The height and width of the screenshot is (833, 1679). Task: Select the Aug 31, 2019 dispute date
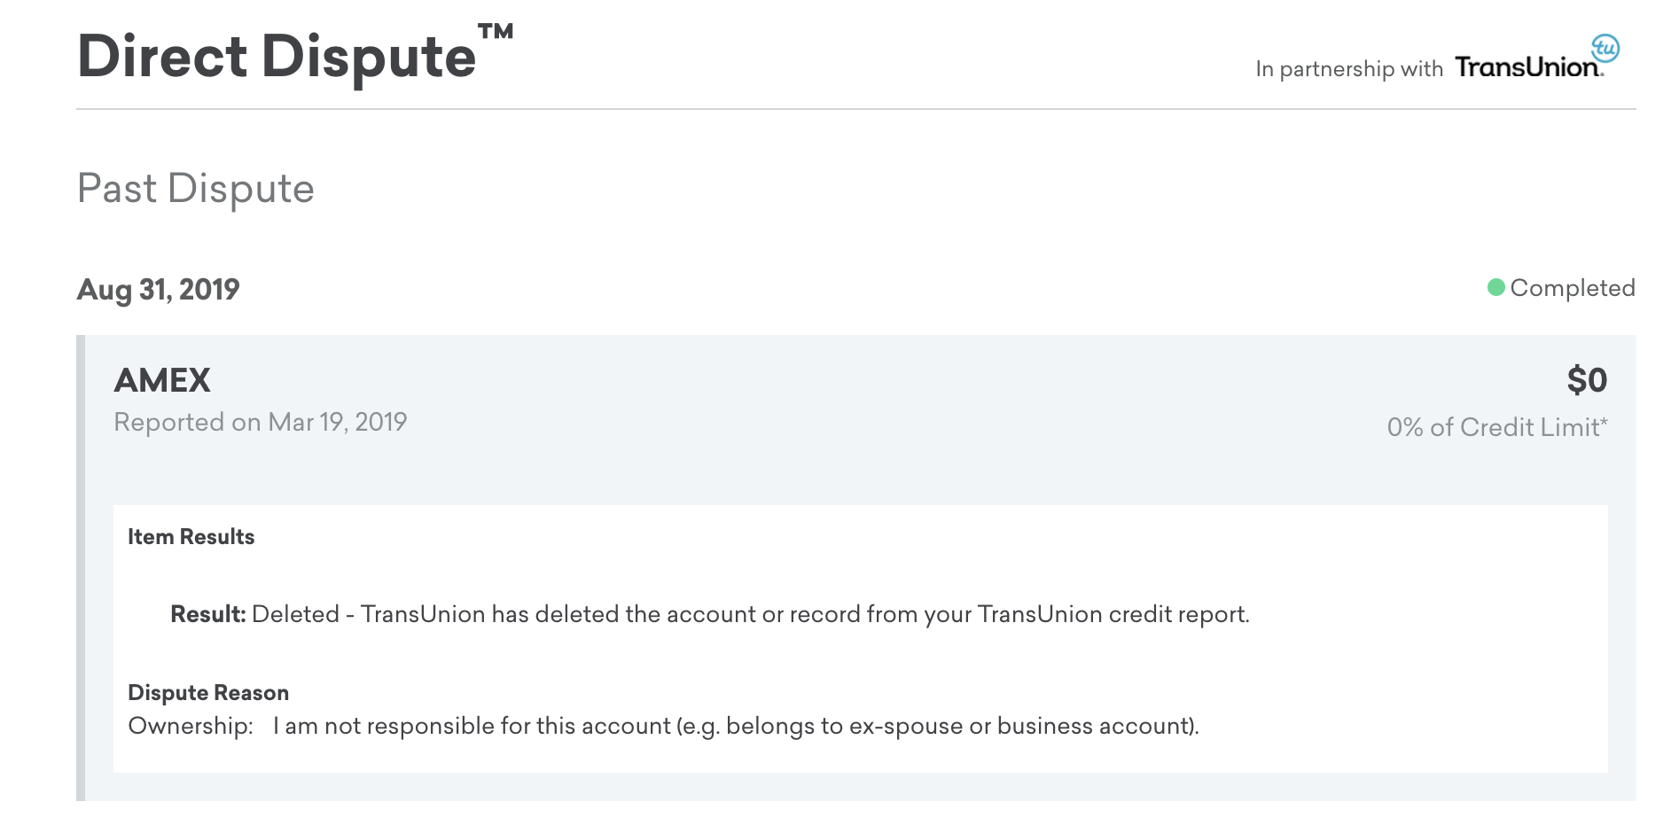coord(159,290)
